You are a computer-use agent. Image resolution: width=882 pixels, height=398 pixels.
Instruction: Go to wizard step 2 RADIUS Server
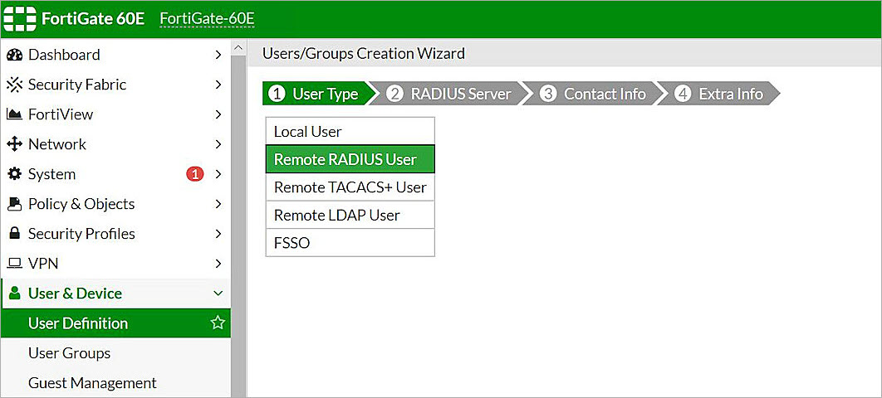pos(449,94)
